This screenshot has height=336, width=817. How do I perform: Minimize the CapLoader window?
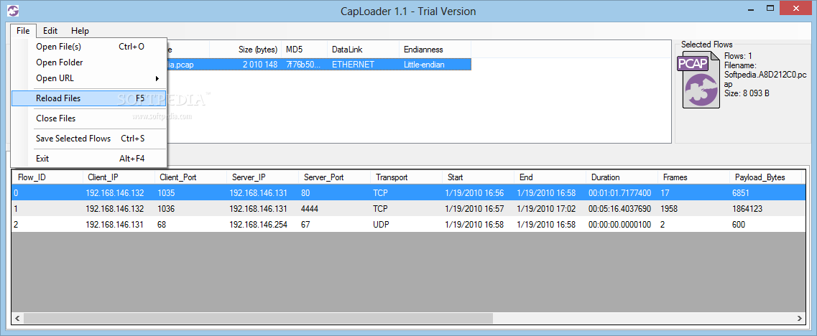749,8
